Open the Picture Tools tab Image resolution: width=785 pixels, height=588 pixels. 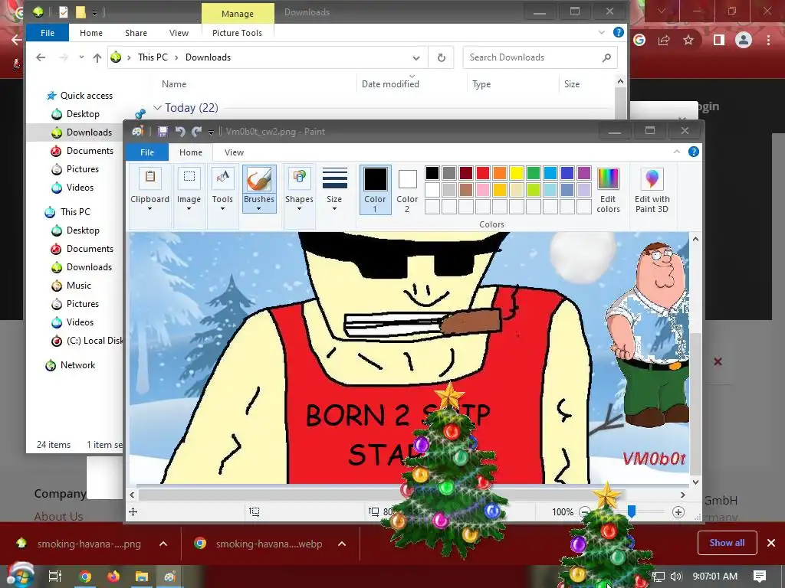coord(237,32)
